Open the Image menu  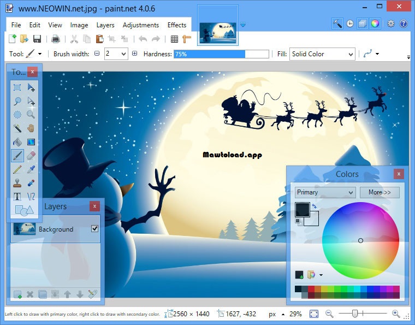click(79, 25)
